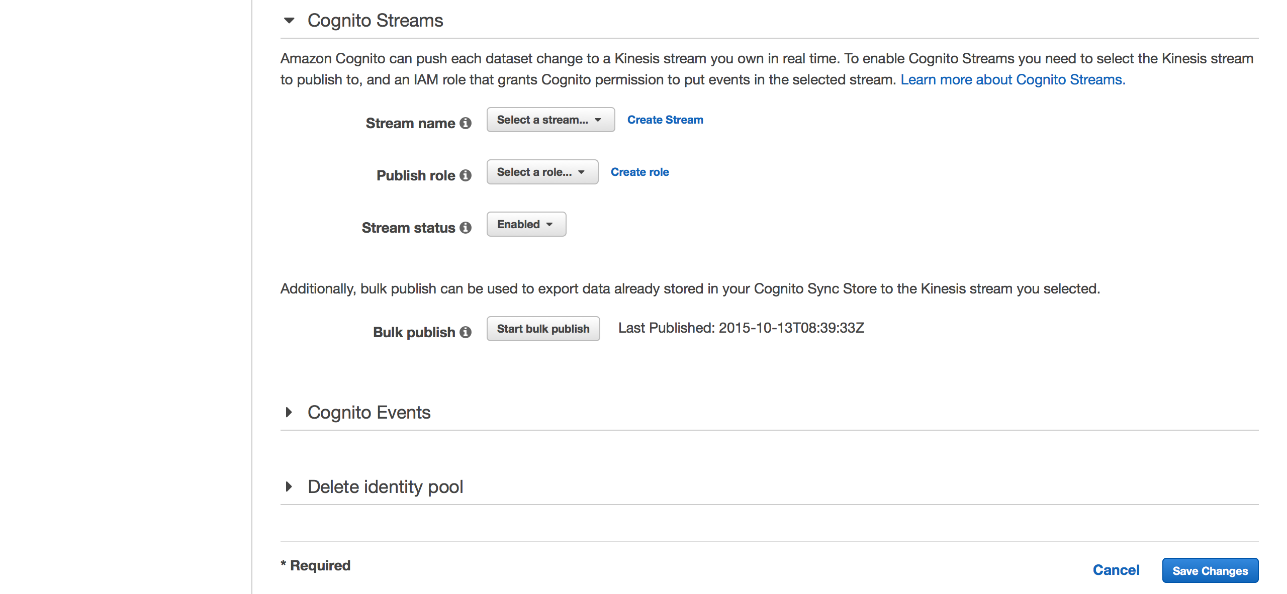1287x594 pixels.
Task: Click the Stream name info icon
Action: pos(466,123)
